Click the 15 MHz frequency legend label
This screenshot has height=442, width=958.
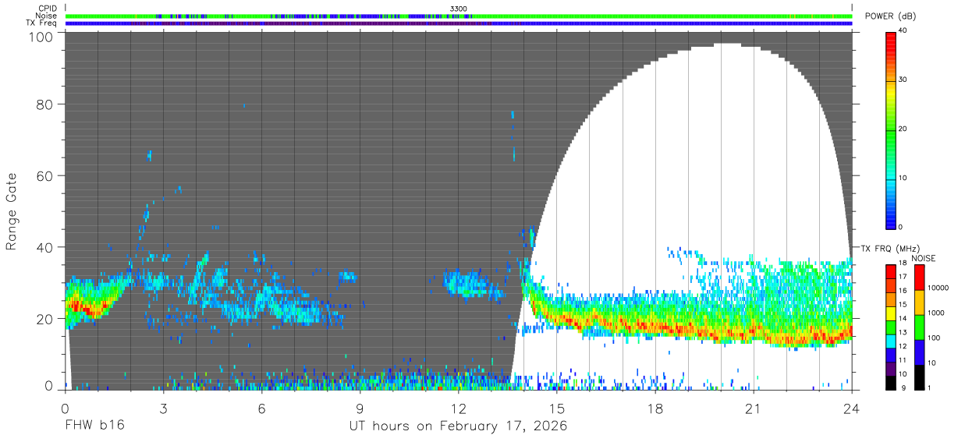[903, 305]
